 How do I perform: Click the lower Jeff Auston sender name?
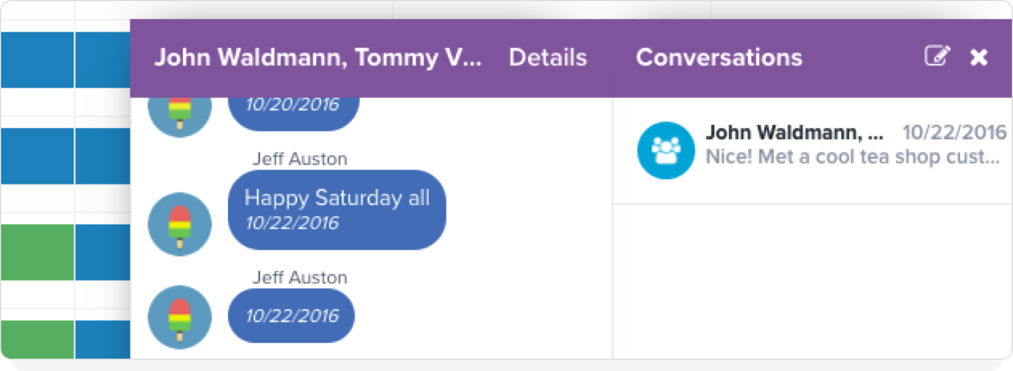[299, 278]
